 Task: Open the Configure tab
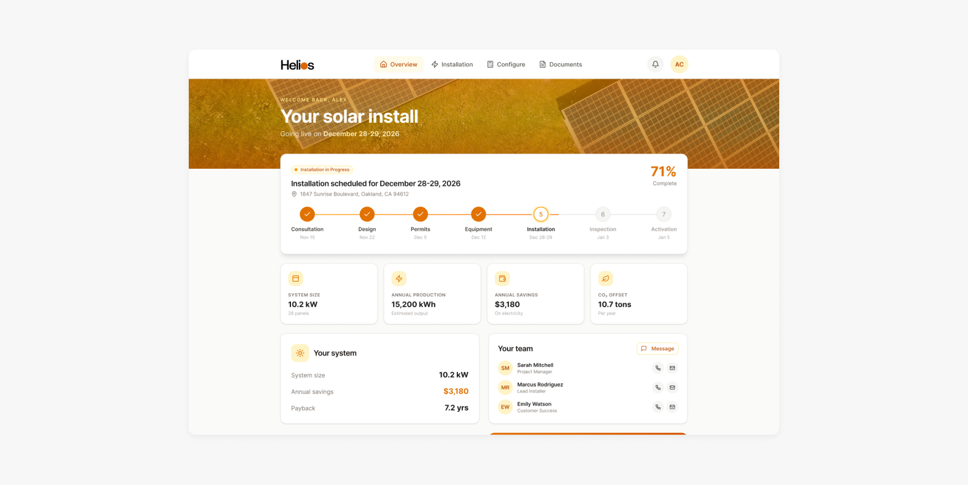(x=506, y=65)
